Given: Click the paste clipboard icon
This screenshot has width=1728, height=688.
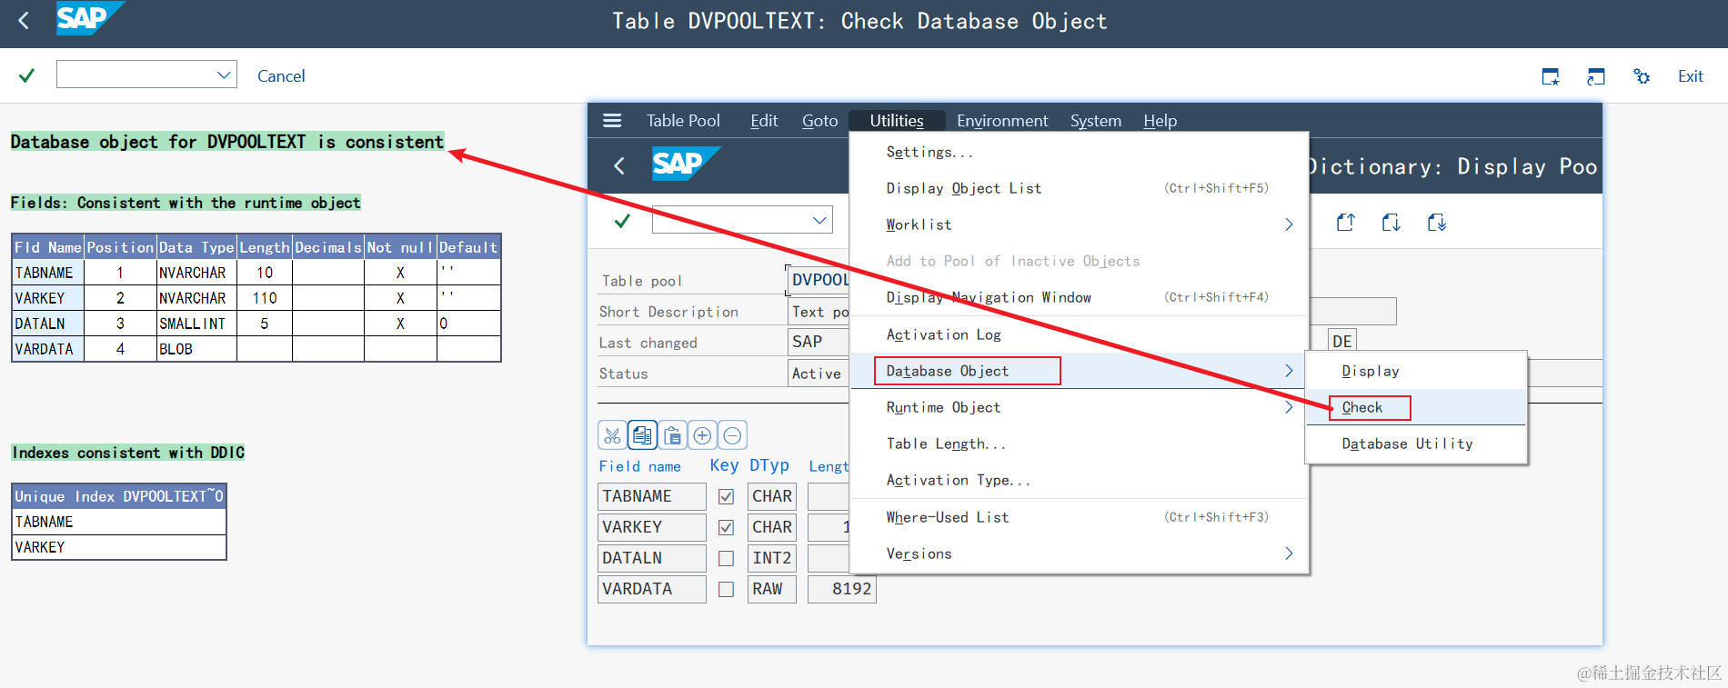Looking at the screenshot, I should [x=672, y=436].
